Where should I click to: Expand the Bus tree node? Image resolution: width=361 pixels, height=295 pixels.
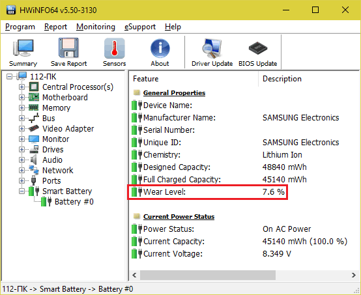tap(22, 118)
